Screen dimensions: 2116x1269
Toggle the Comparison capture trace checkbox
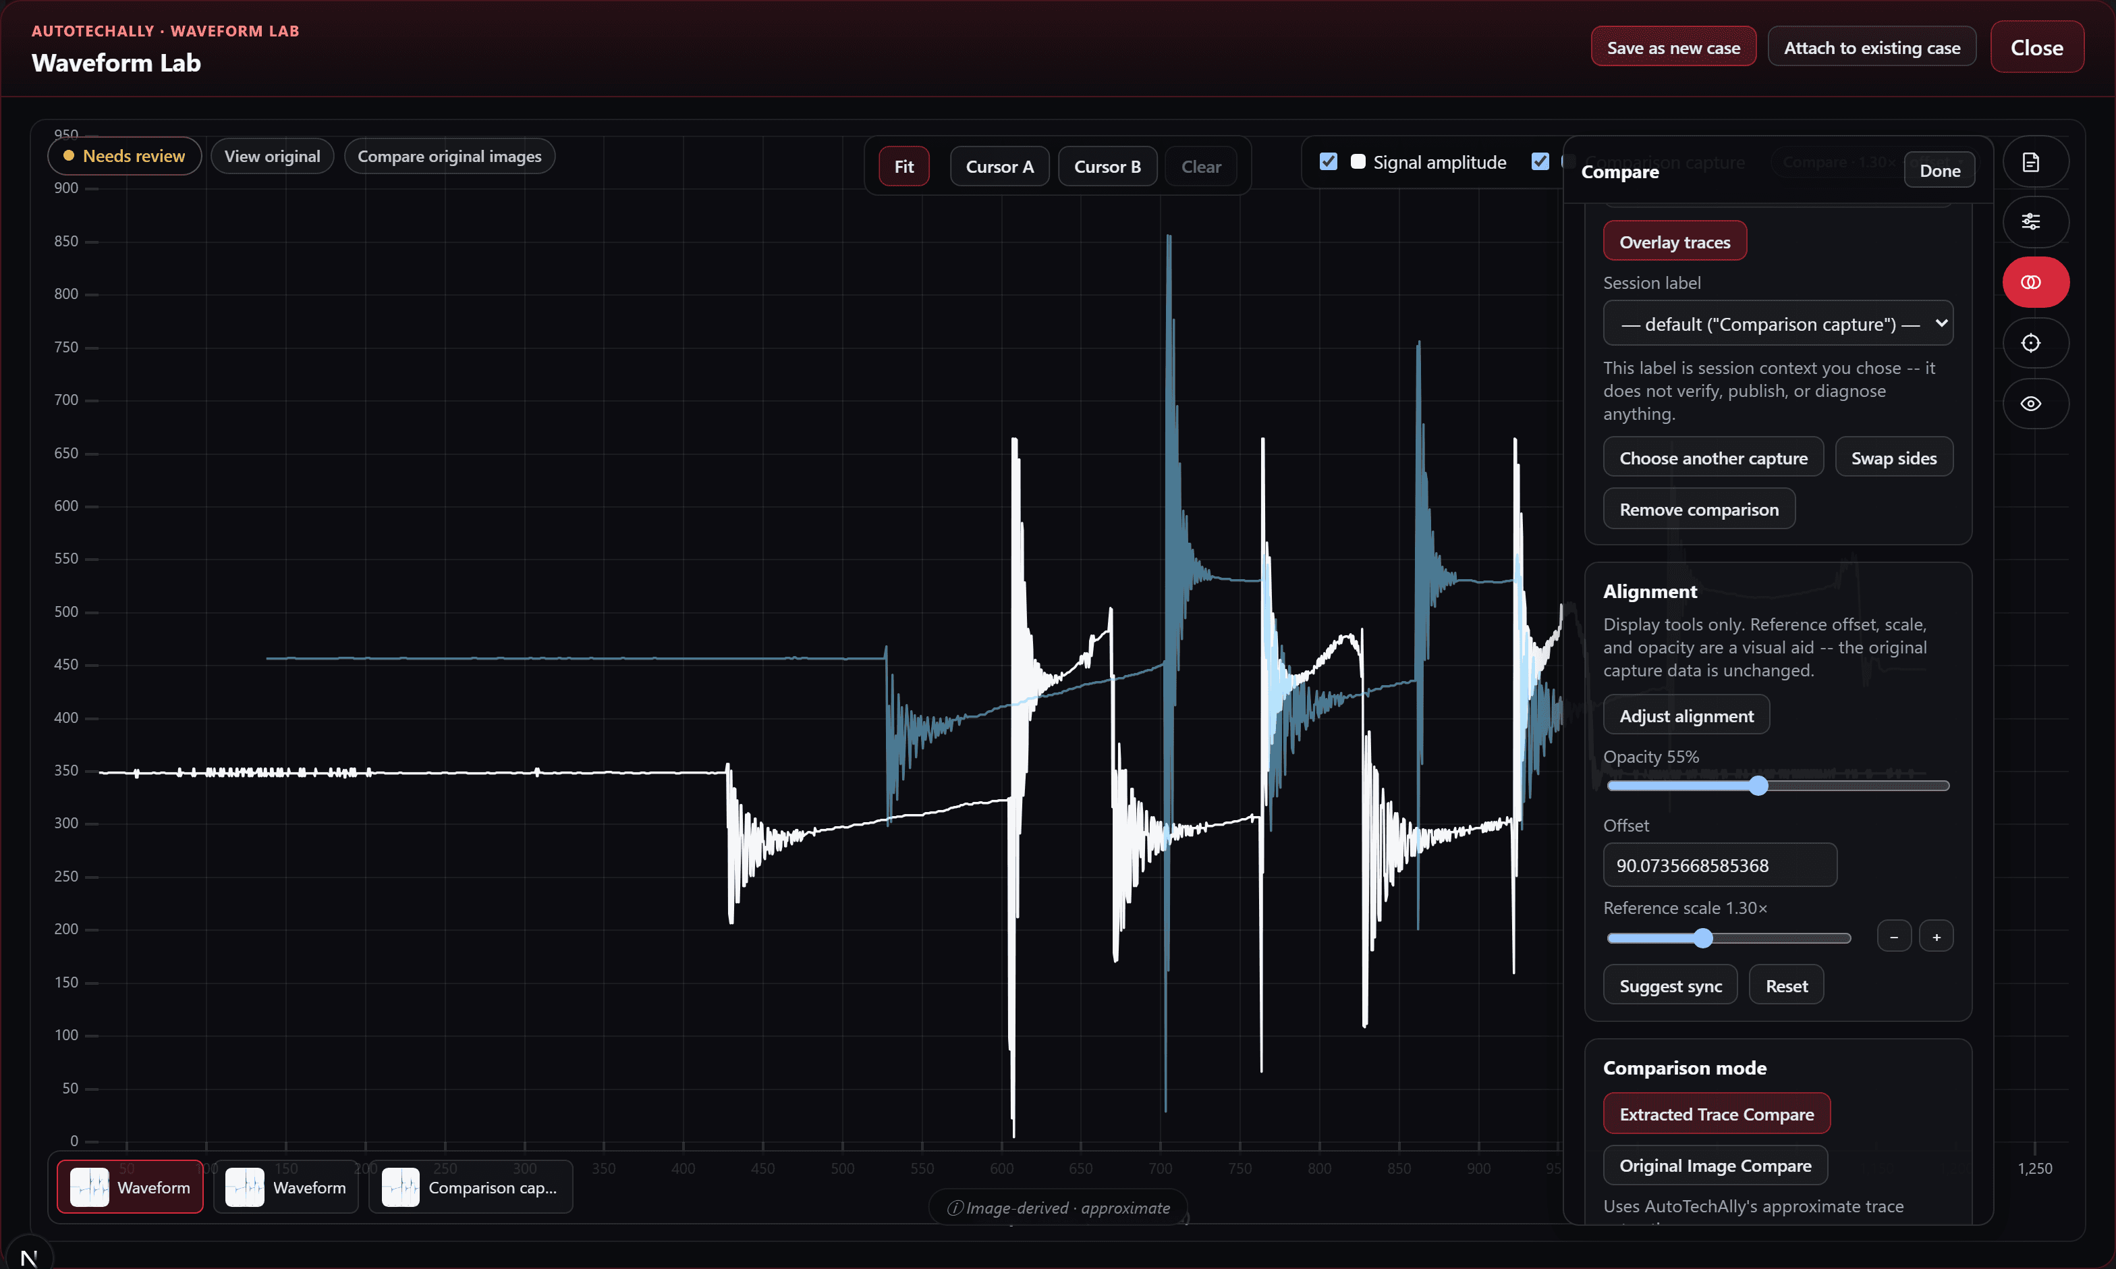(1540, 161)
